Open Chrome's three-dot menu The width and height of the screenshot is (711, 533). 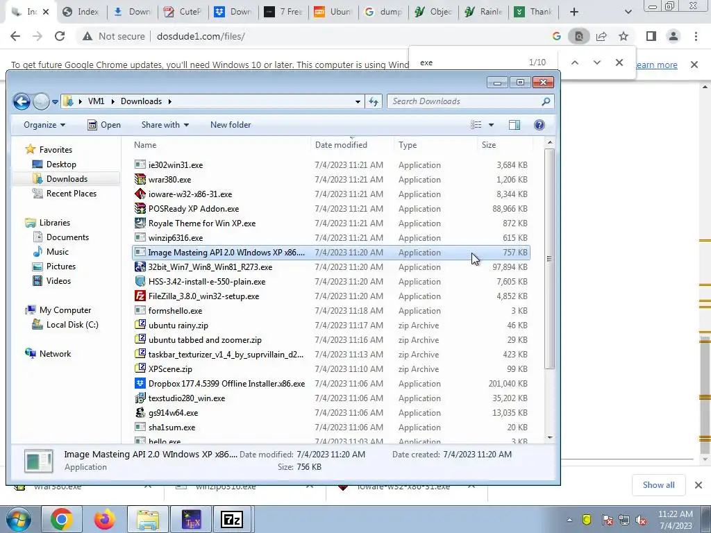coord(696,36)
